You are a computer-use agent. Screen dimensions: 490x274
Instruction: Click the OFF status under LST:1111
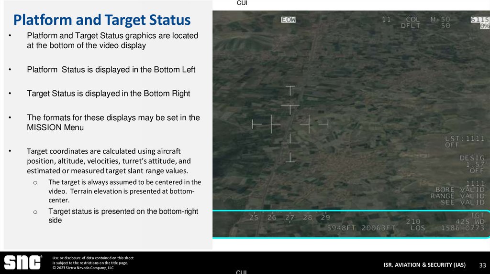pyautogui.click(x=452, y=145)
